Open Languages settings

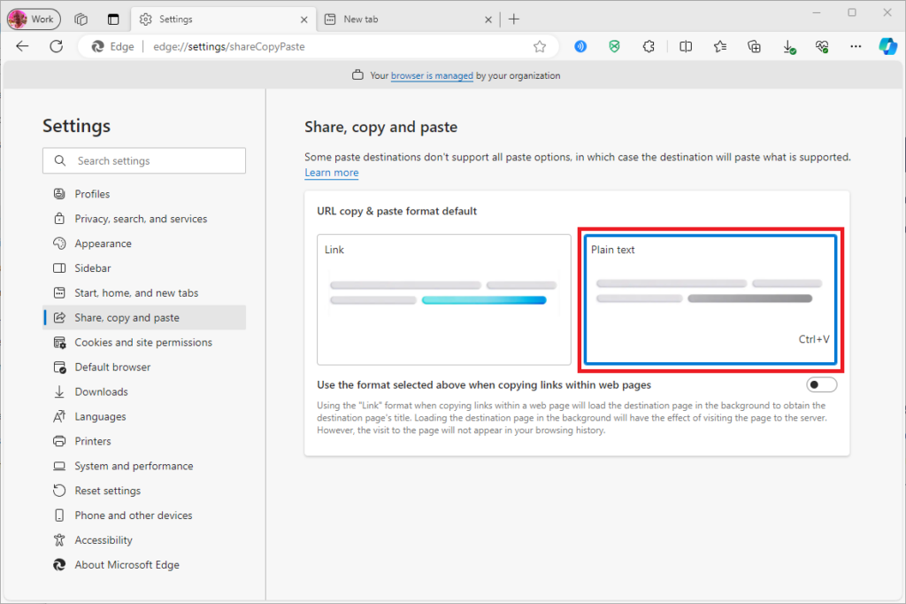pyautogui.click(x=144, y=416)
